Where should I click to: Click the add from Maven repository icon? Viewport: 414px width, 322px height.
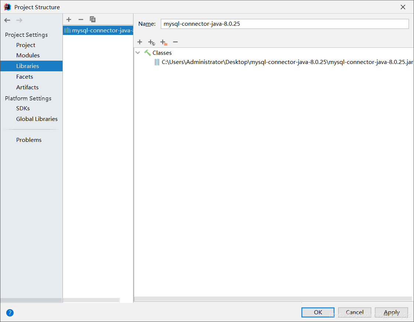[x=151, y=42]
